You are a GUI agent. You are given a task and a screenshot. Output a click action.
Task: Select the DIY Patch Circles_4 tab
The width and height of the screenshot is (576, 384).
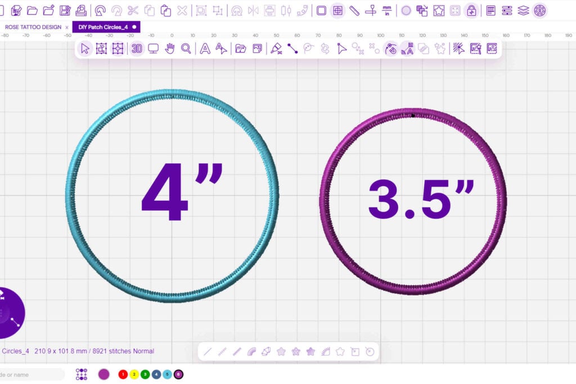coord(103,27)
